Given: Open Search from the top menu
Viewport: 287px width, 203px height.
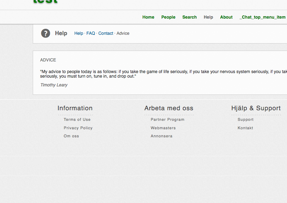Looking at the screenshot, I should [189, 17].
